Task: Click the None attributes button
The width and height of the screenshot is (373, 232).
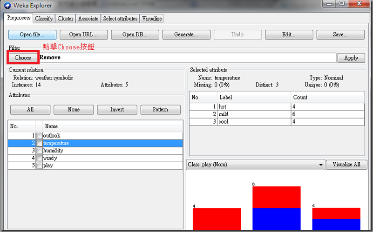Action: click(74, 110)
